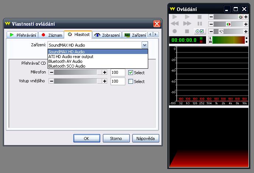254x173 pixels.
Task: Choose Bluetooth SCO Audio device
Action: [x=98, y=66]
